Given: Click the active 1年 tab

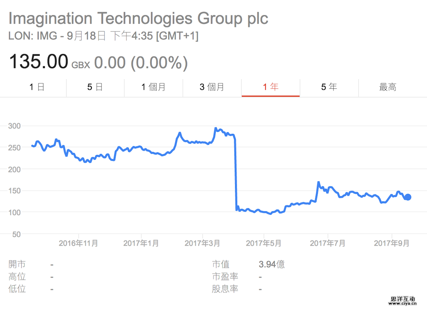Looking at the screenshot, I should coord(270,87).
